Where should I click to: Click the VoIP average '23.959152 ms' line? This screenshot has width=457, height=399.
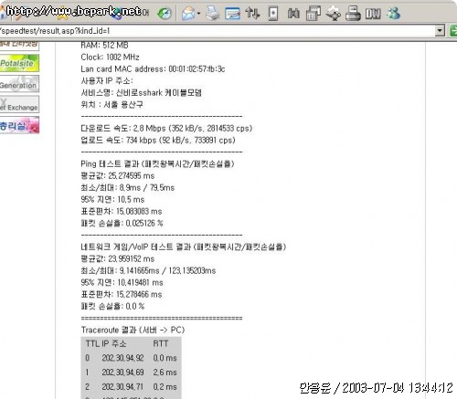tap(118, 259)
